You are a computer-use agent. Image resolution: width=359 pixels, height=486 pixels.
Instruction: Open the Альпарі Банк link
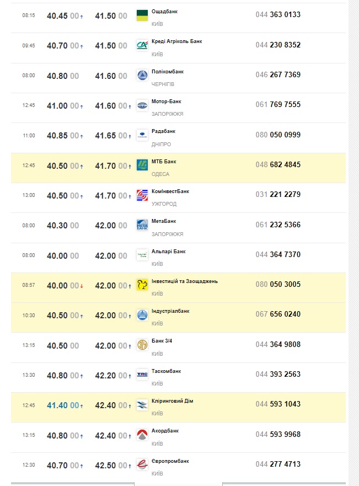tap(168, 252)
